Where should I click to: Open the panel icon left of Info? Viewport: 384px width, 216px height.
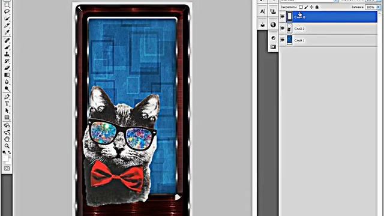tap(262, 25)
